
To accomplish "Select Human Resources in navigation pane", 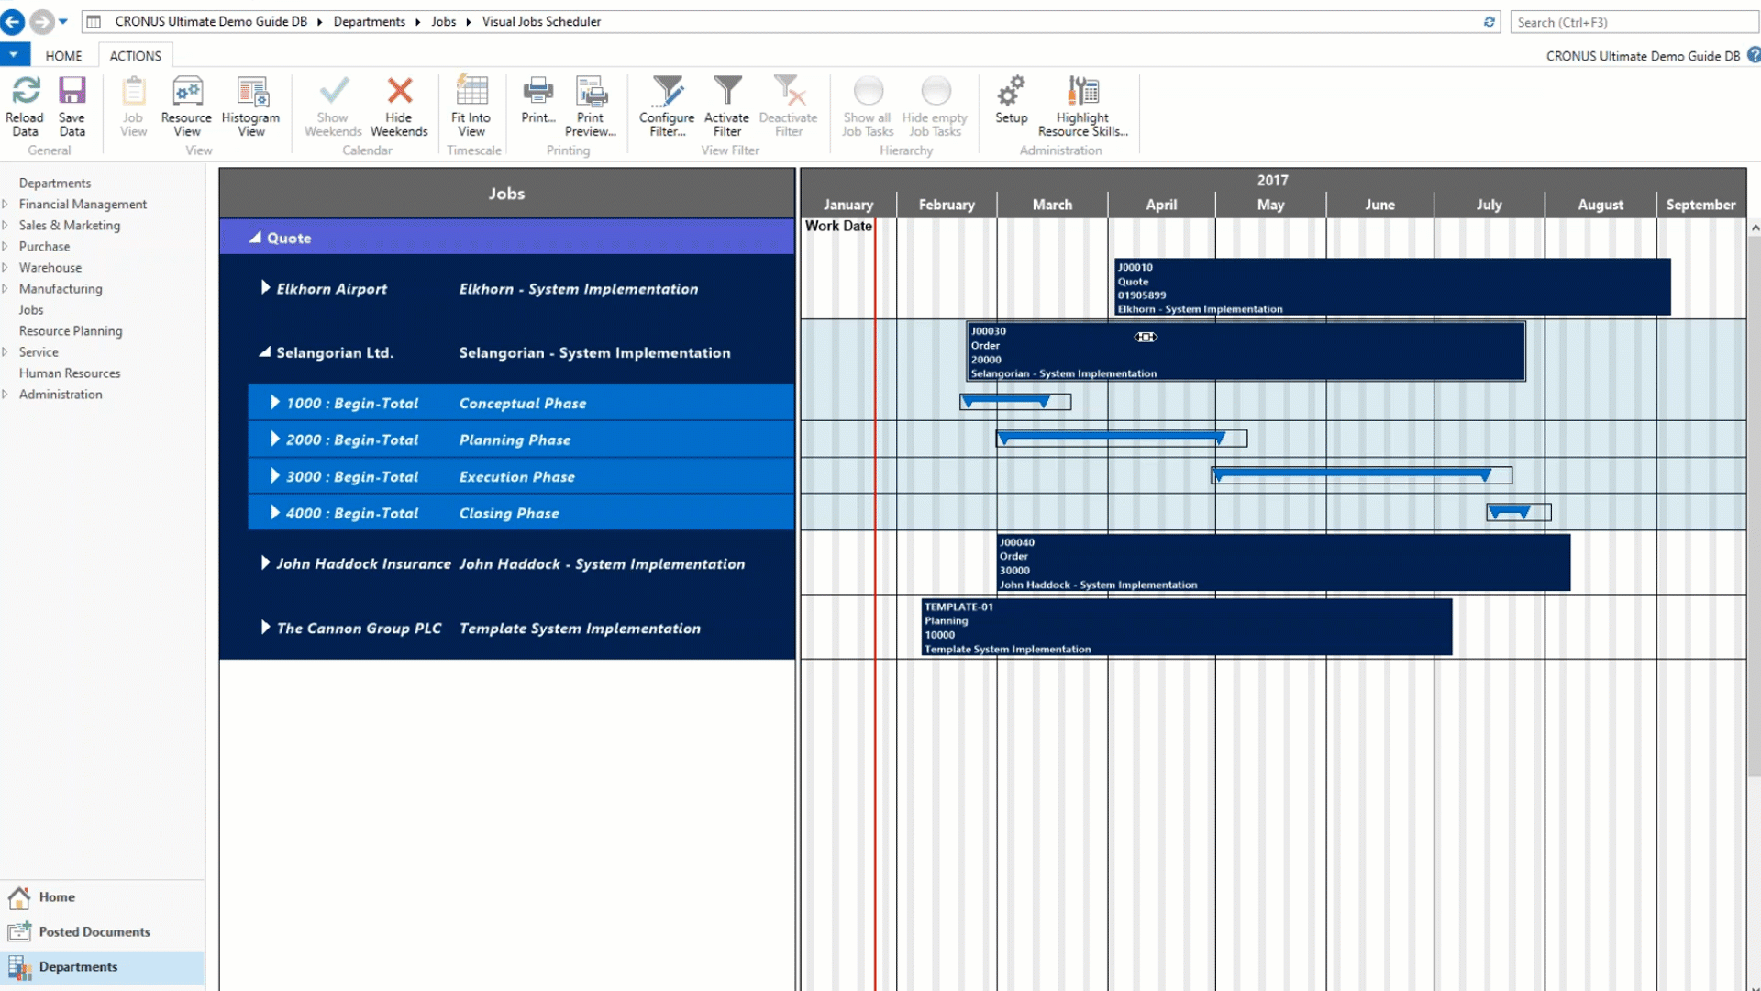I will (70, 373).
